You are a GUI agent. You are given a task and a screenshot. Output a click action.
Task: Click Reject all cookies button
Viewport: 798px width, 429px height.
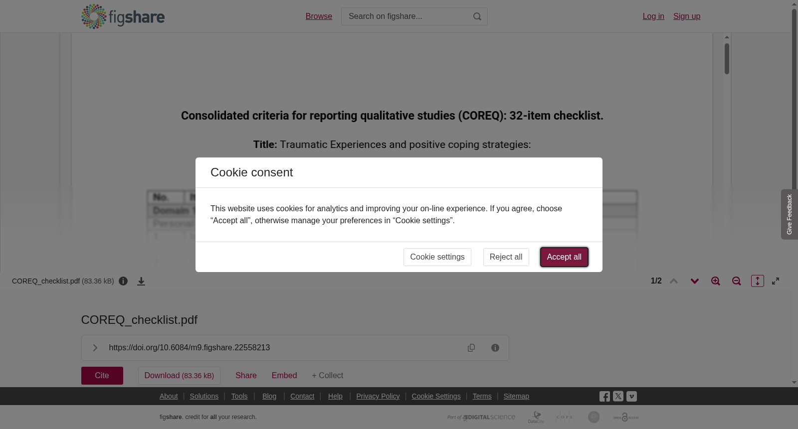[x=506, y=257]
